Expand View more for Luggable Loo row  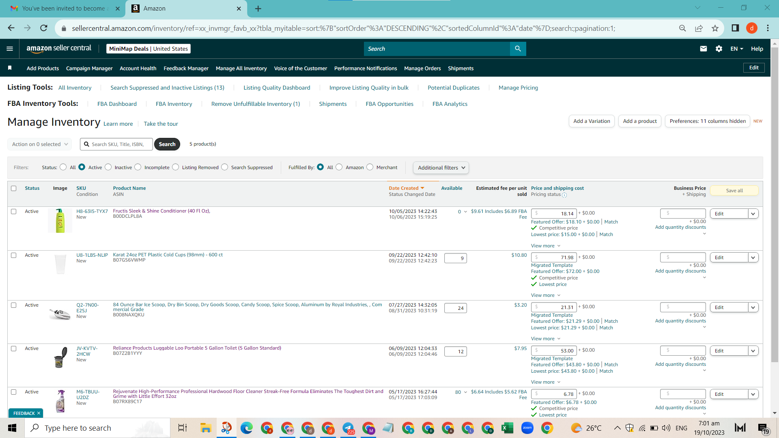click(546, 382)
